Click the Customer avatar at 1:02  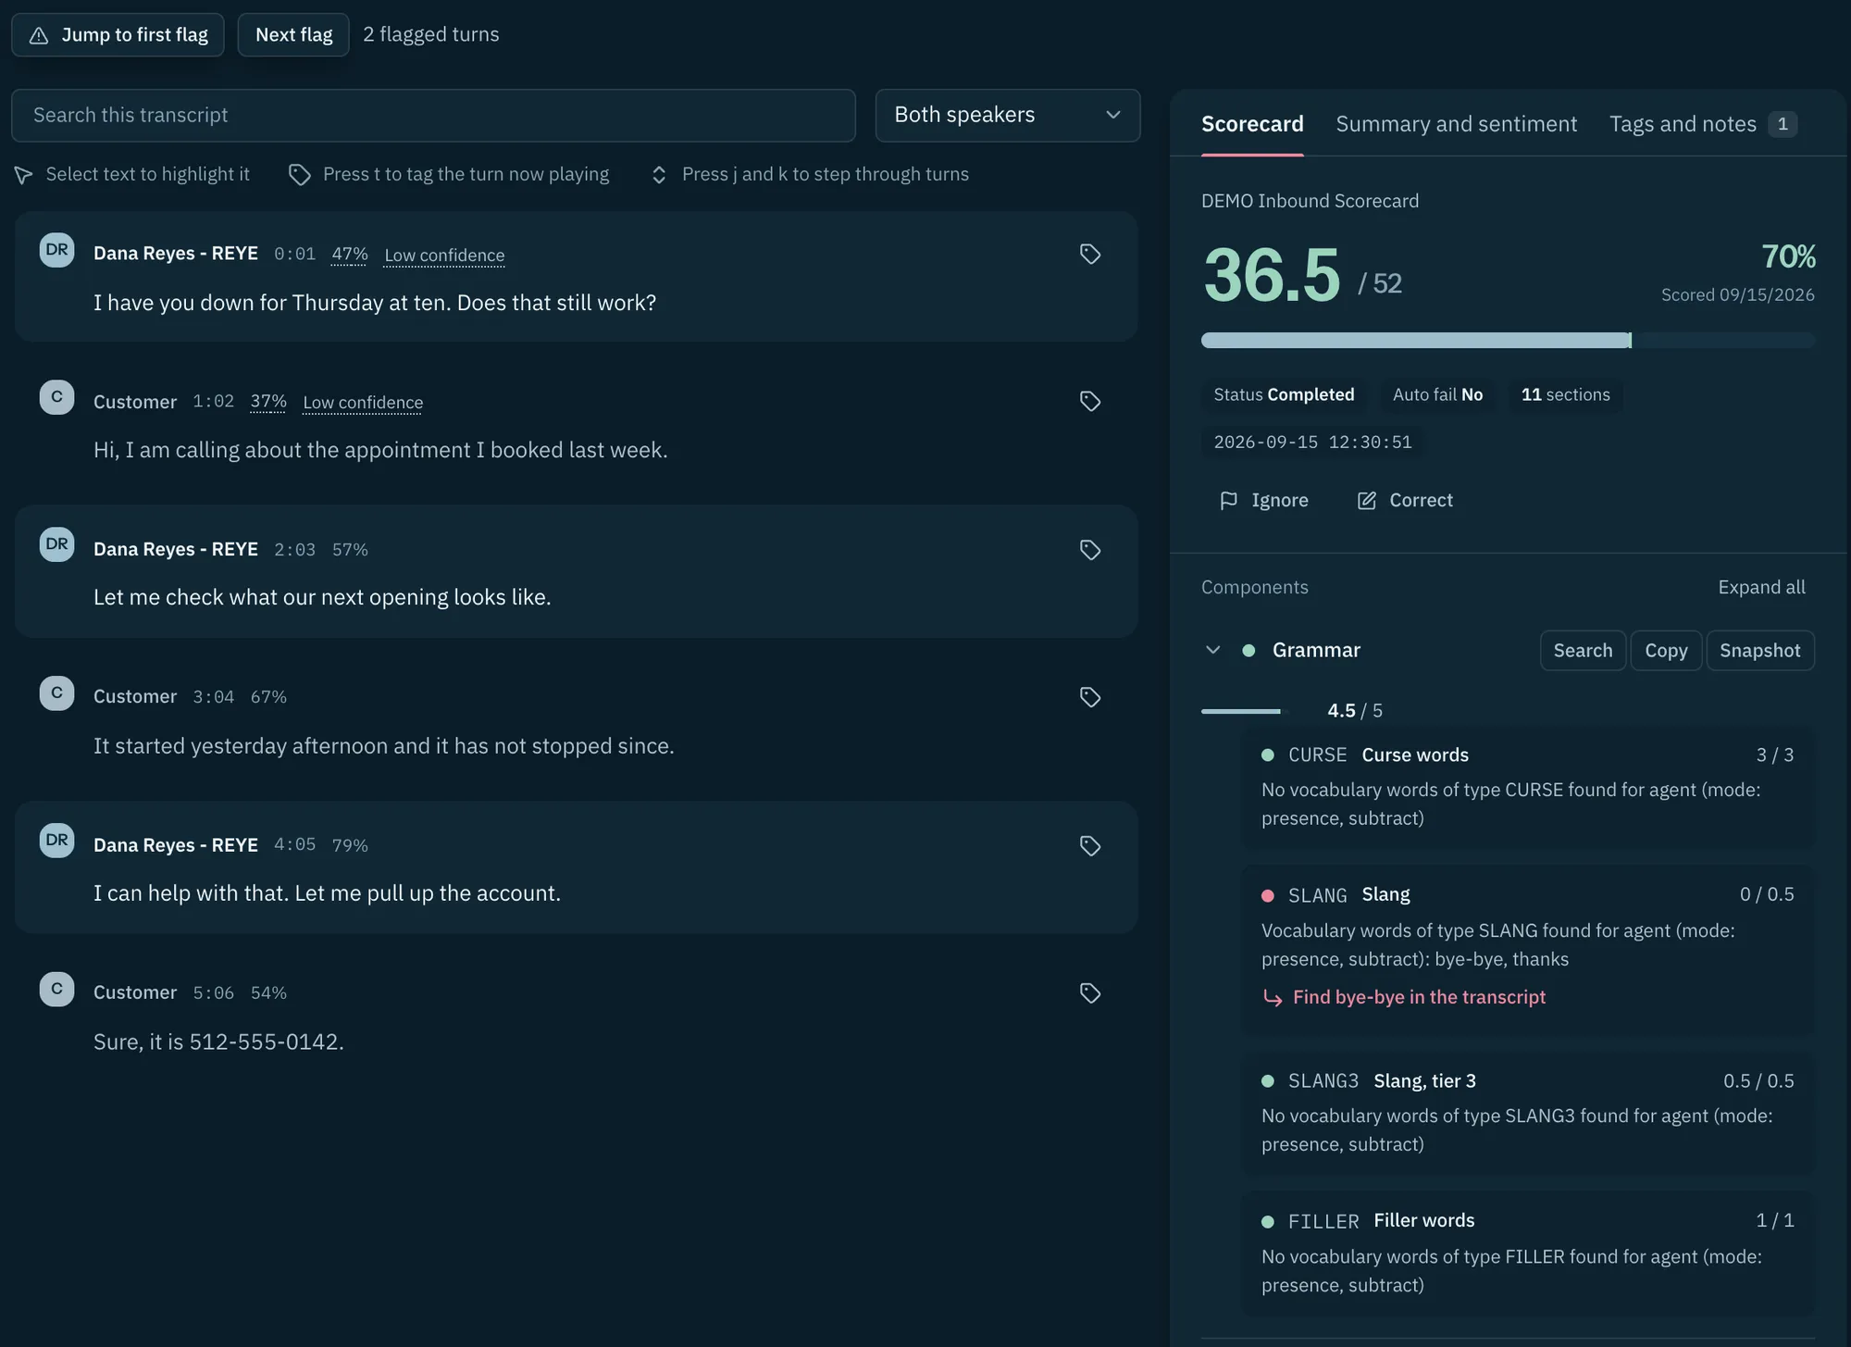coord(56,397)
